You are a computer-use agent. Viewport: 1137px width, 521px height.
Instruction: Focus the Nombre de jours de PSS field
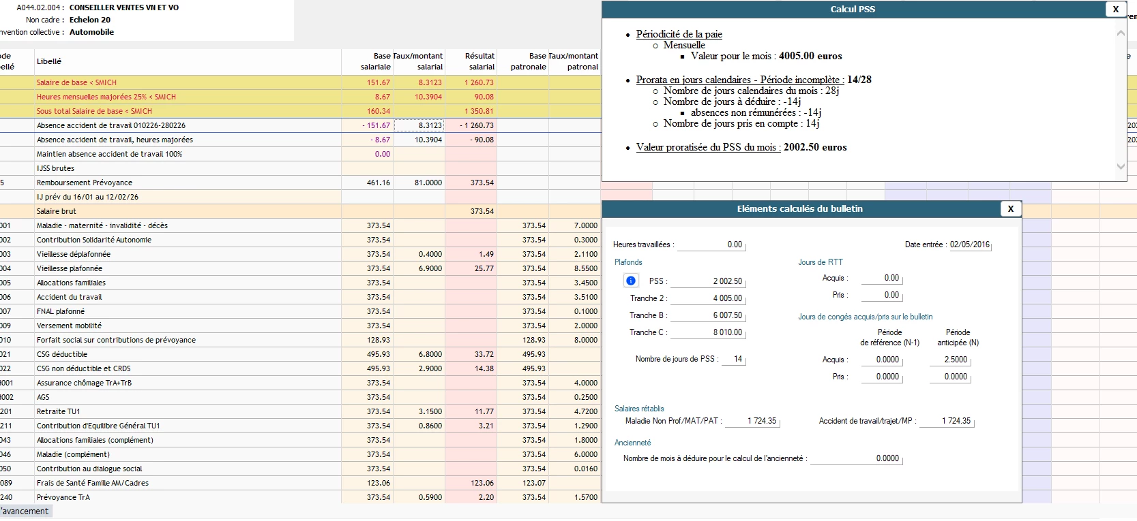click(x=734, y=359)
